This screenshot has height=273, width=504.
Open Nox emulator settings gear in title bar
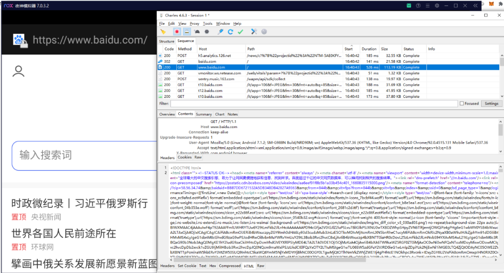tap(437, 6)
